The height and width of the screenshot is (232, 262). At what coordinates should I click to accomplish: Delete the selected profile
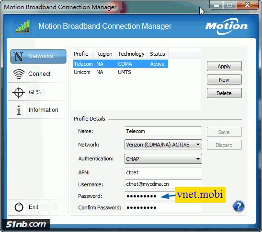[224, 93]
